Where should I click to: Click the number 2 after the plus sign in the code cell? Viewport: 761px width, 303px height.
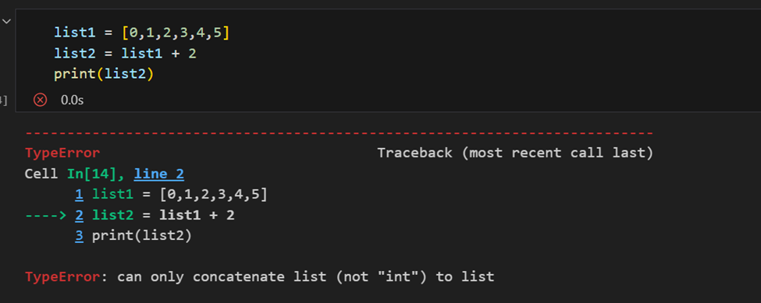192,54
